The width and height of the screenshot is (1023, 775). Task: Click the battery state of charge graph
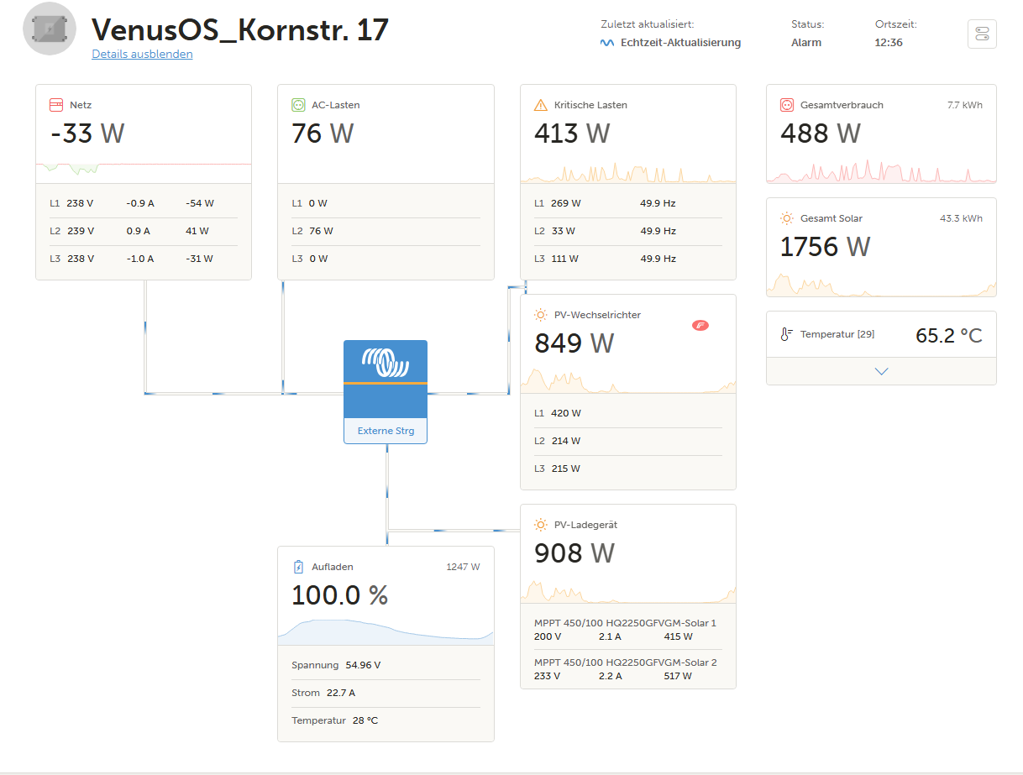point(386,631)
